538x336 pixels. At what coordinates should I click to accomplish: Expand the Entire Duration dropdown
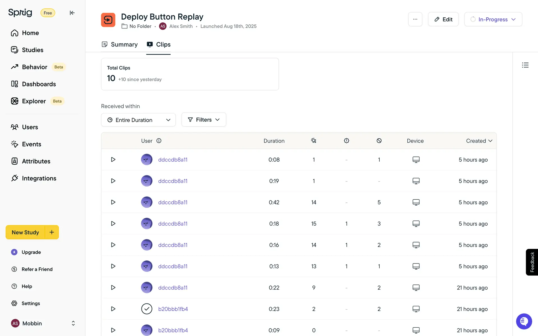pyautogui.click(x=138, y=120)
